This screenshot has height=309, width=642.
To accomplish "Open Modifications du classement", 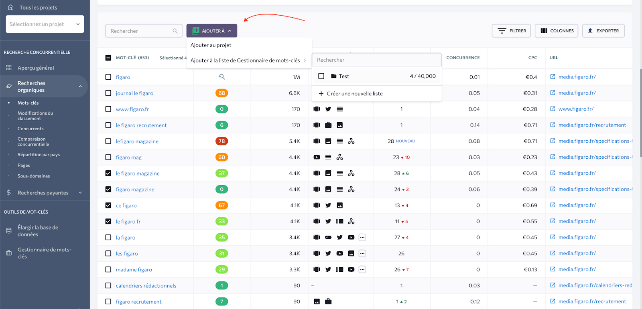I will point(35,116).
